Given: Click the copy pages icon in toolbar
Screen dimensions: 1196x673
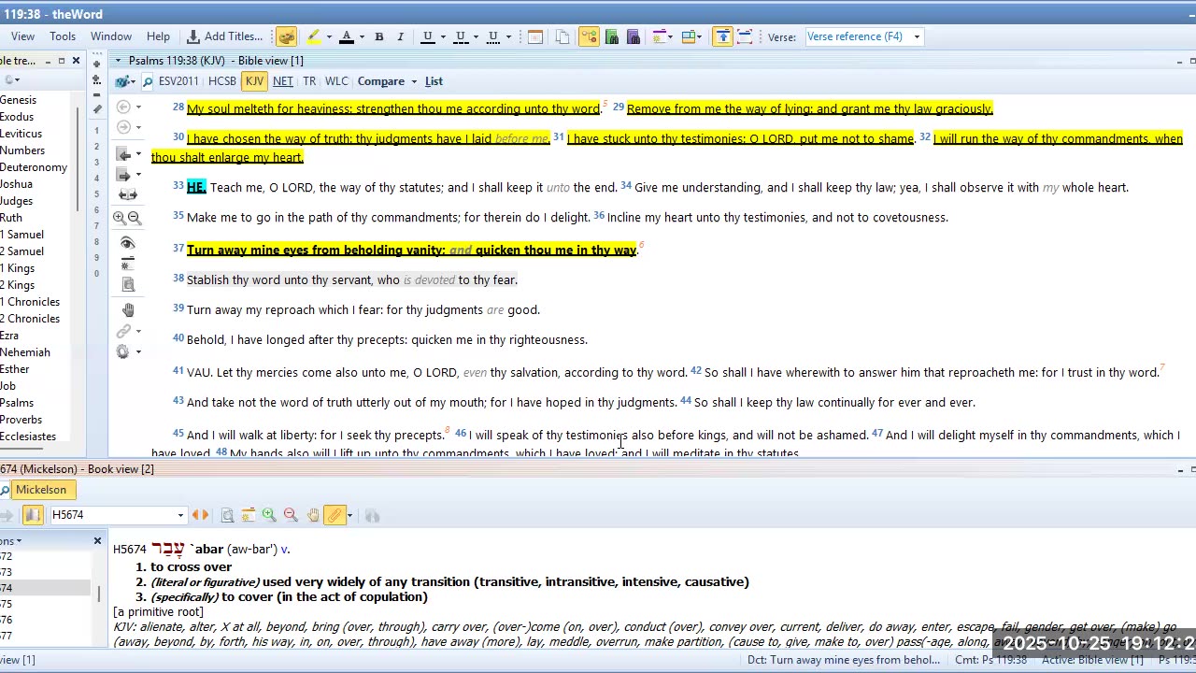Looking at the screenshot, I should pyautogui.click(x=562, y=36).
